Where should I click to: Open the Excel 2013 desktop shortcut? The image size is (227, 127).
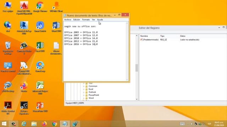[40, 47]
